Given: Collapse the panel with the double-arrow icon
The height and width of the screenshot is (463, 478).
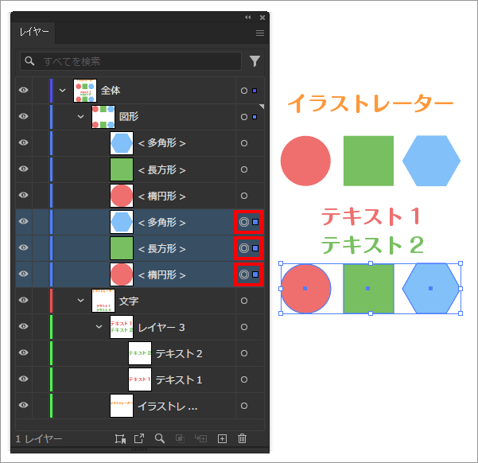Looking at the screenshot, I should pyautogui.click(x=248, y=17).
